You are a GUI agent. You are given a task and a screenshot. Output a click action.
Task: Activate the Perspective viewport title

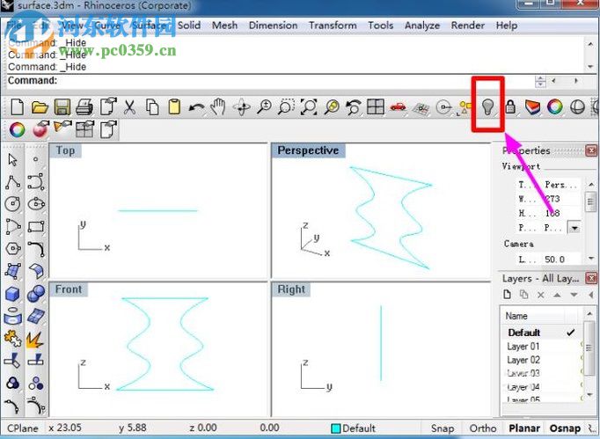(x=308, y=150)
